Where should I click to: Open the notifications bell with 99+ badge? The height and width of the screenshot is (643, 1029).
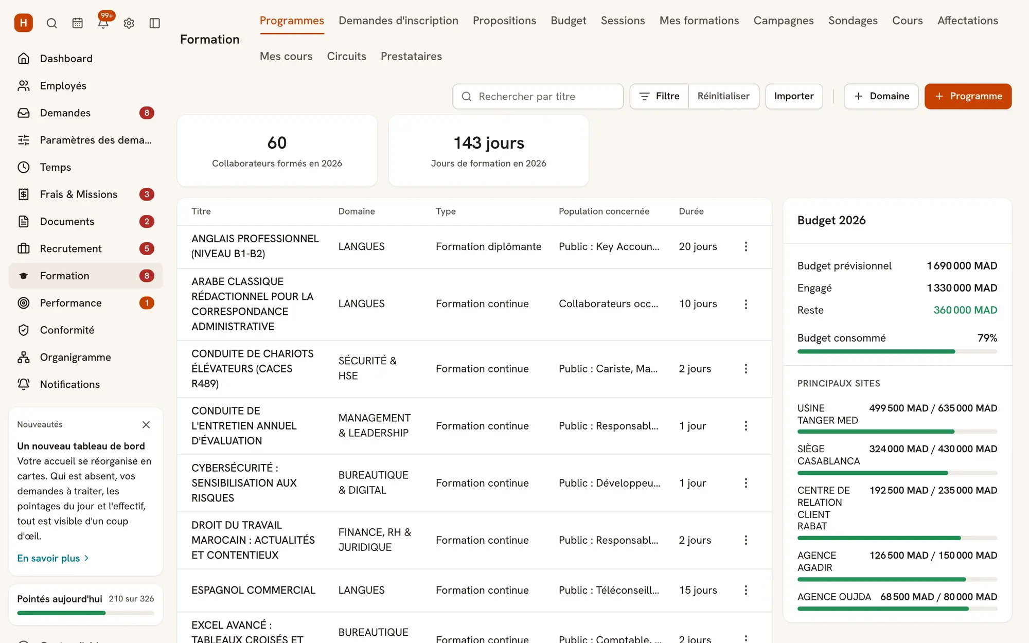(x=103, y=23)
